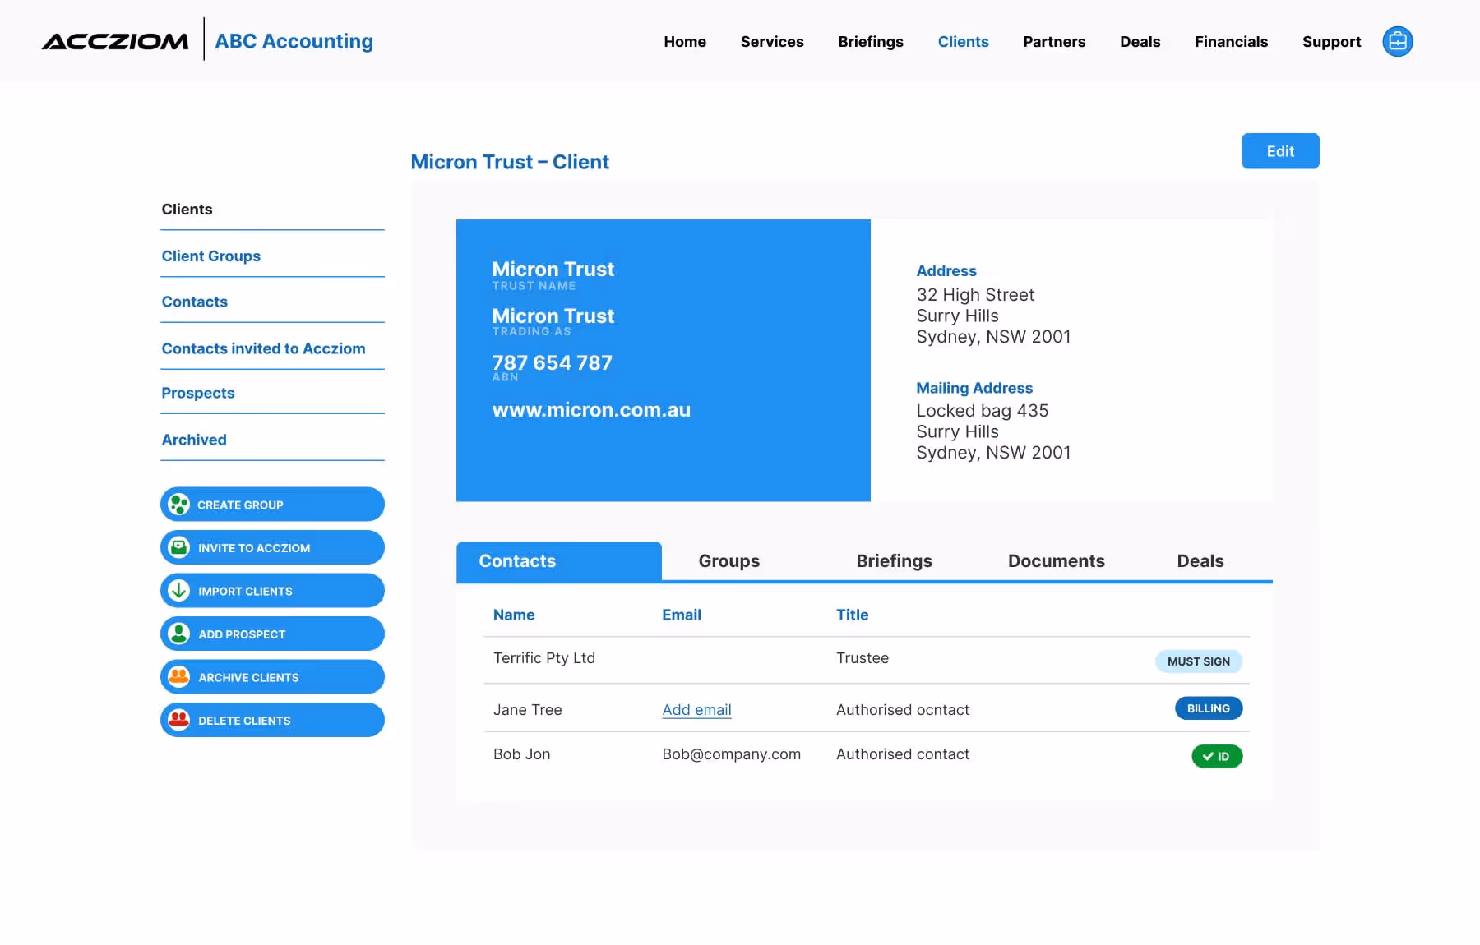Click the ABC Accounting title link
The width and height of the screenshot is (1480, 945).
[x=294, y=41]
